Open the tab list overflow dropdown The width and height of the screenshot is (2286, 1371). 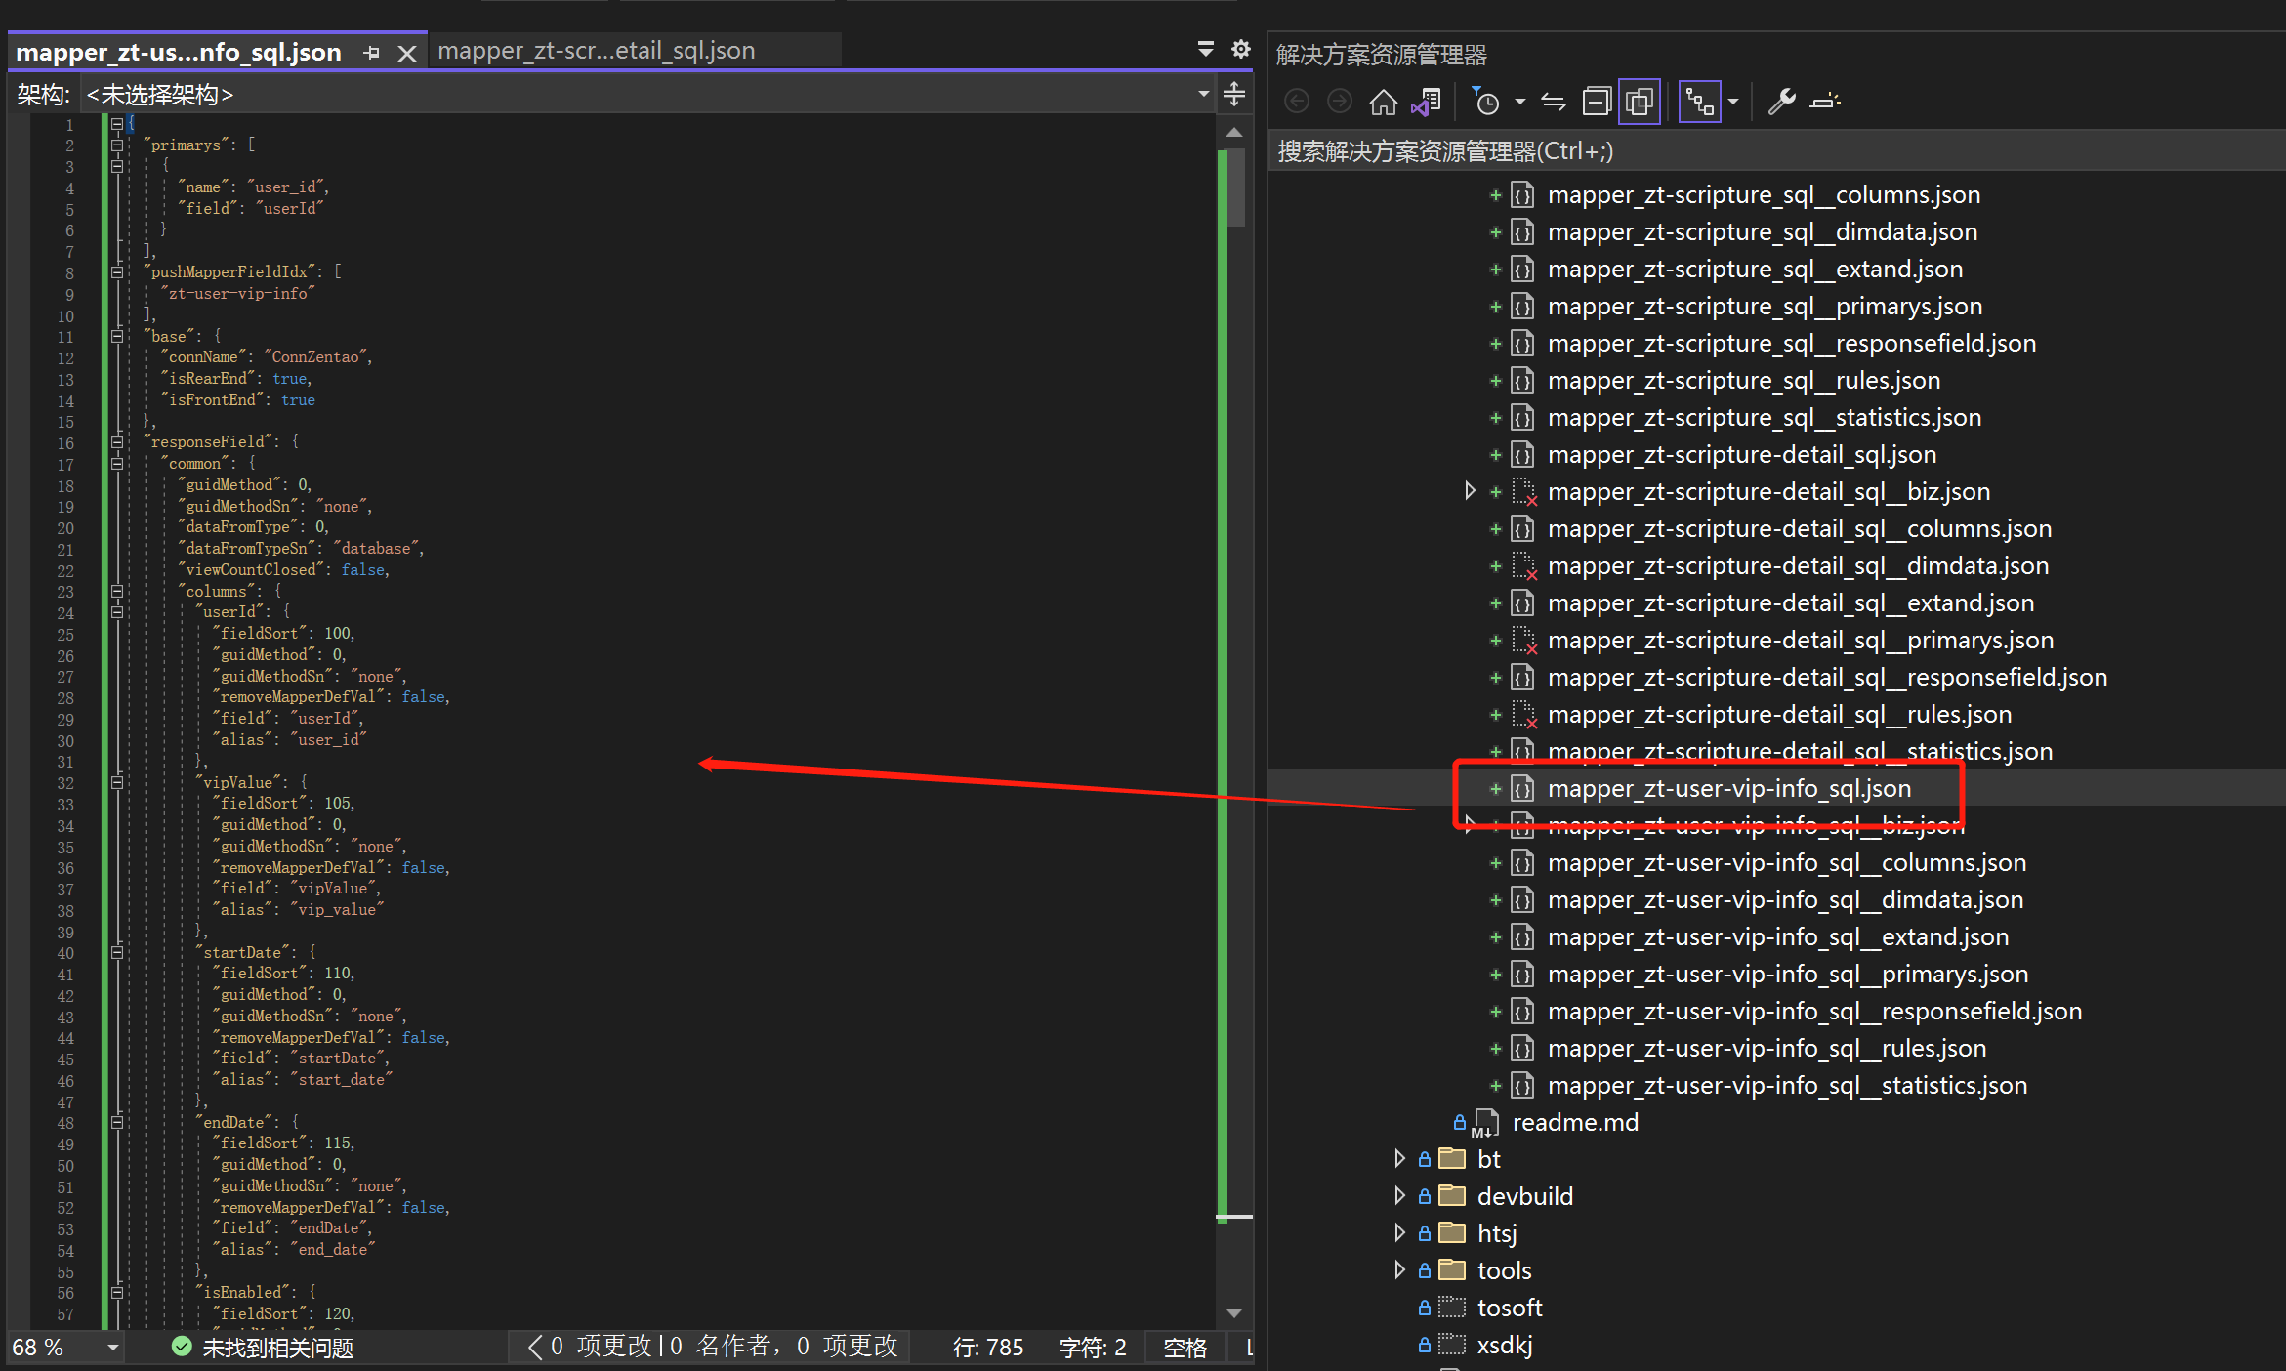tap(1206, 49)
